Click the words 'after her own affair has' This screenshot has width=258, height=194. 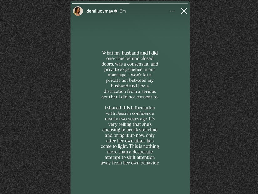coord(130,141)
